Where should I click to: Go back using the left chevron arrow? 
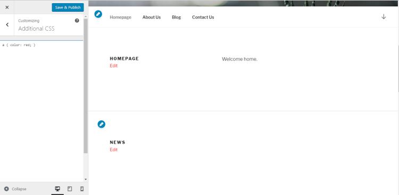pos(7,24)
